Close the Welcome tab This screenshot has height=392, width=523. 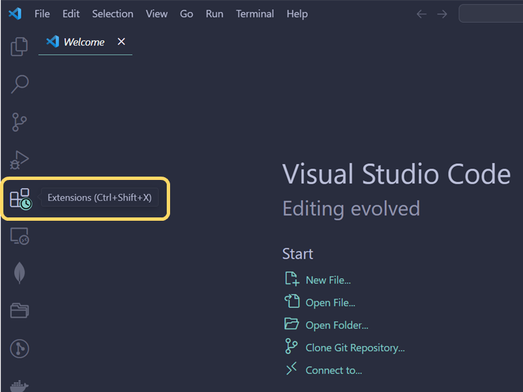[121, 41]
